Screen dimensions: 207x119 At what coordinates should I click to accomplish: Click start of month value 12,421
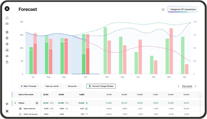(46, 95)
